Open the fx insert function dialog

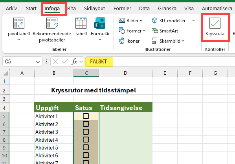coord(74,61)
